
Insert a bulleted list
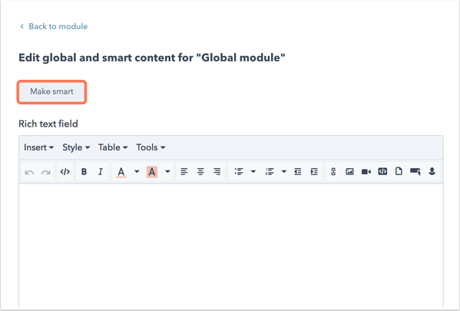[239, 172]
